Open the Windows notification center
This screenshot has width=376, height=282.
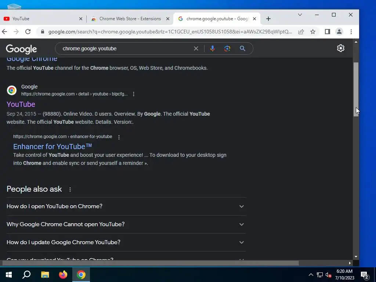[365, 275]
